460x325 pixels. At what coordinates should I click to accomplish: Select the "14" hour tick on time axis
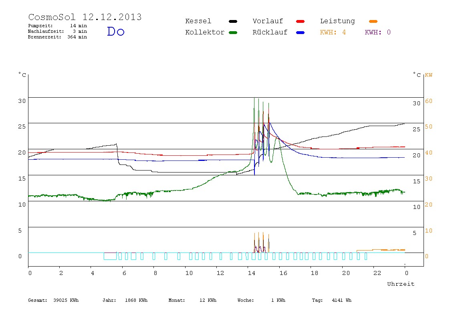(x=251, y=273)
